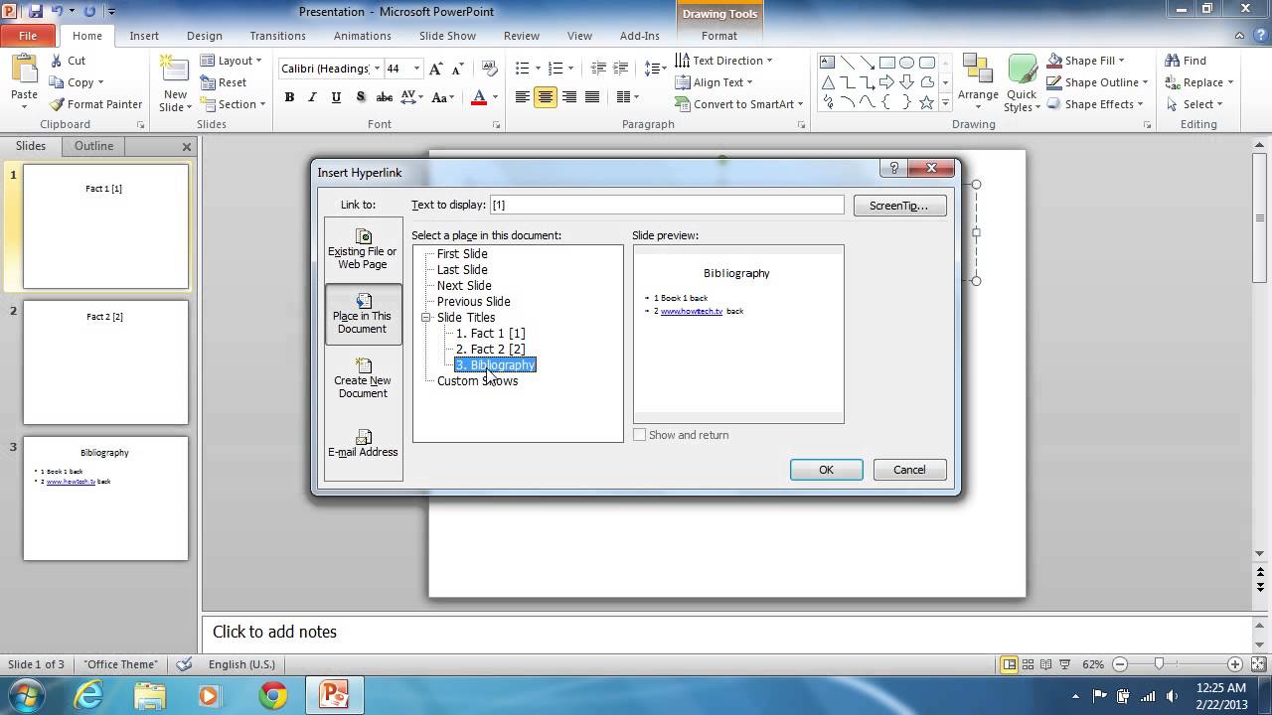Screen dimensions: 1272x715
Task: Open Shape Fill dropdown
Action: click(x=1085, y=61)
